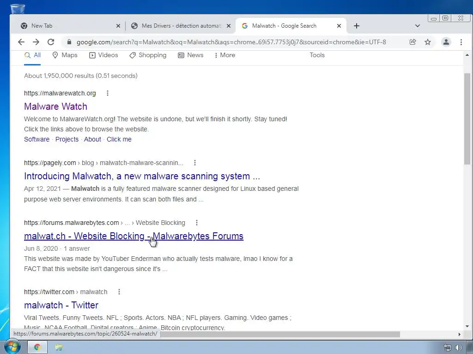
Task: Open the About sitelink
Action: click(x=92, y=139)
